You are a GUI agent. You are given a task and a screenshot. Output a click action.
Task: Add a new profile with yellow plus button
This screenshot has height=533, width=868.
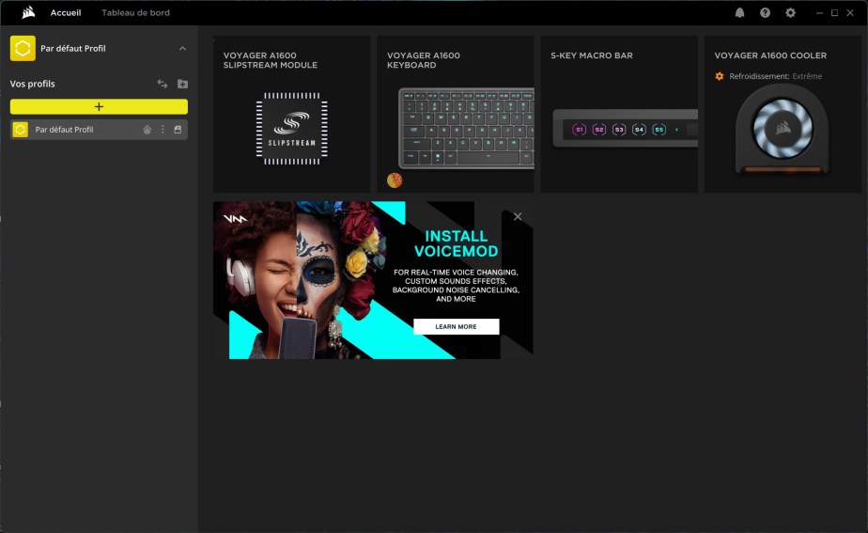(x=99, y=106)
